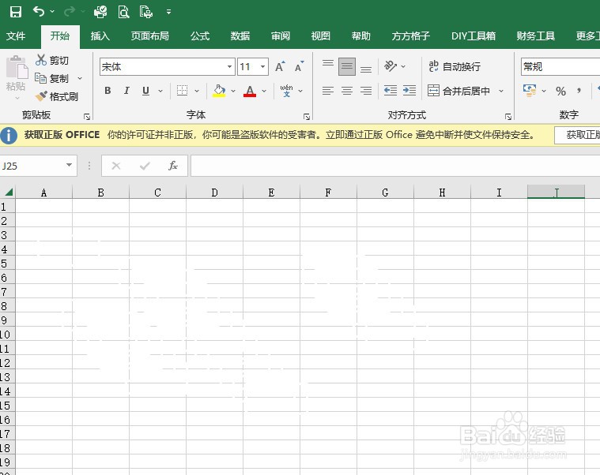The height and width of the screenshot is (475, 600).
Task: Open the 对齐方式 alignment dialog launcher
Action: tap(508, 117)
